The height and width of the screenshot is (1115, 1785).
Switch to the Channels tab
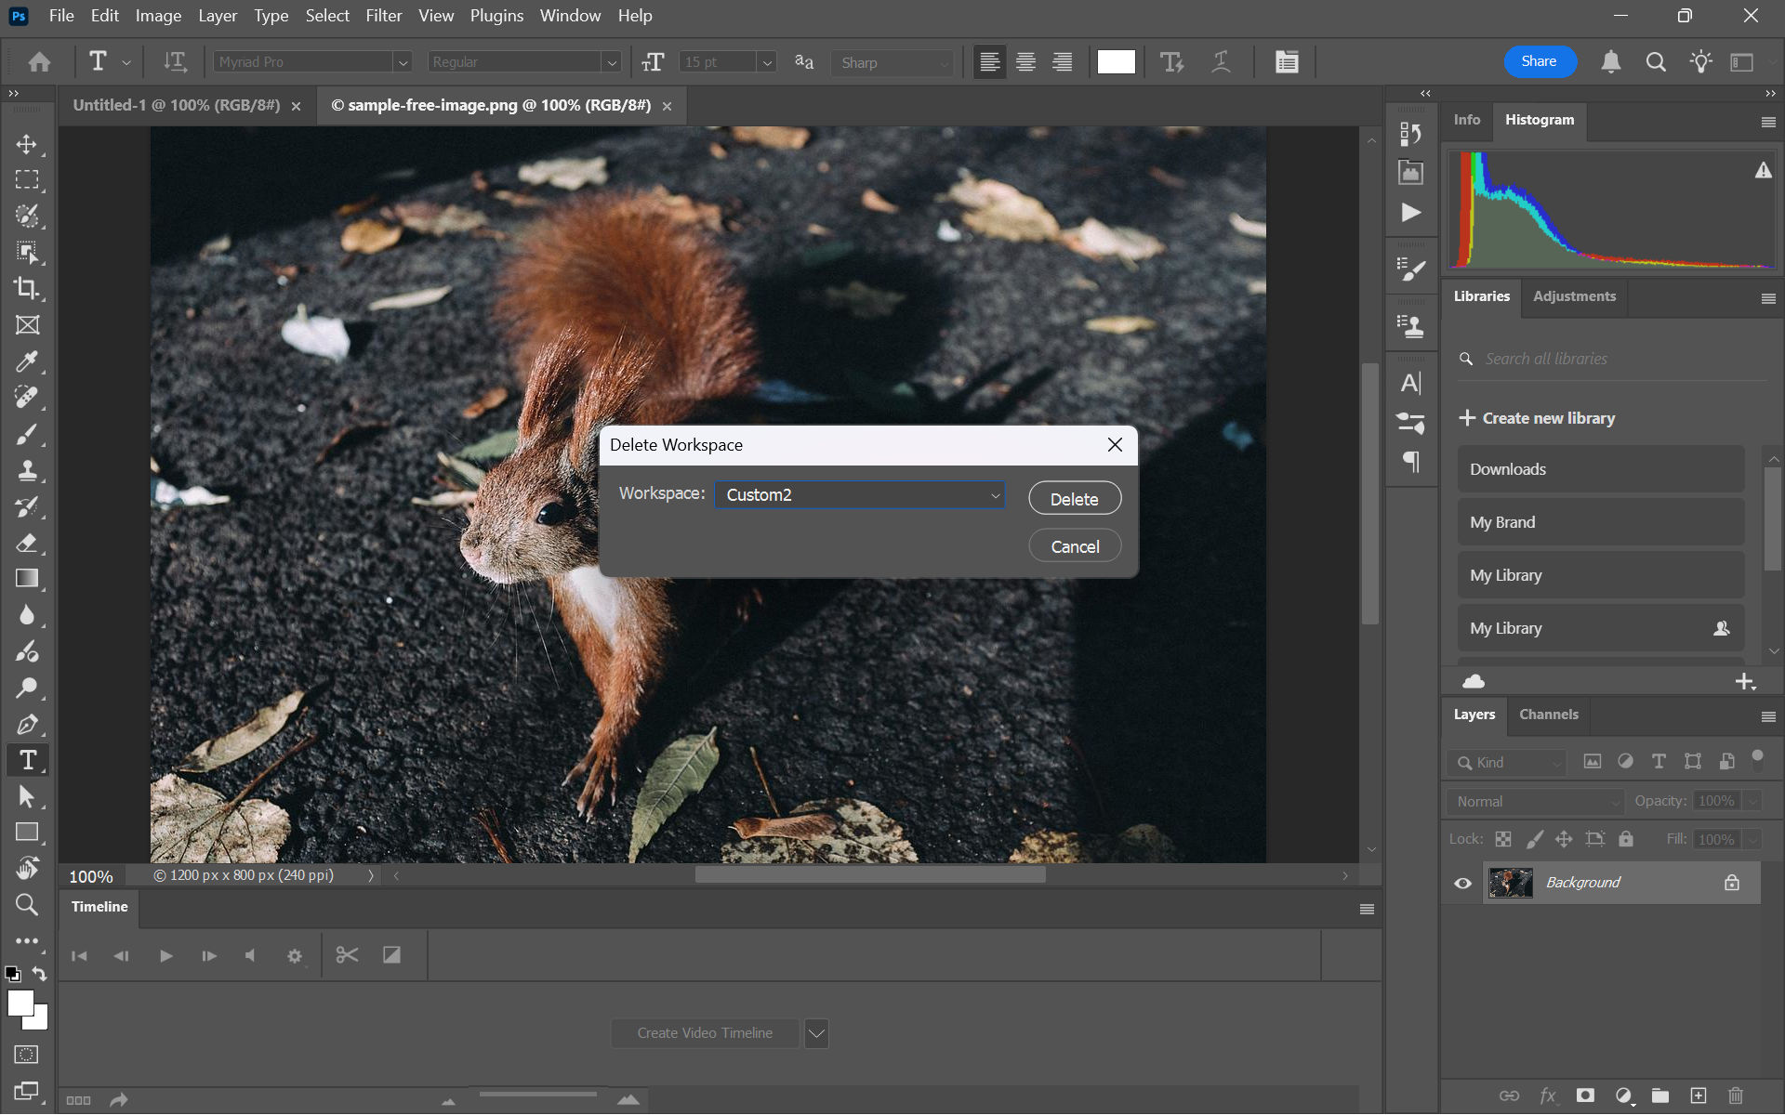tap(1548, 715)
